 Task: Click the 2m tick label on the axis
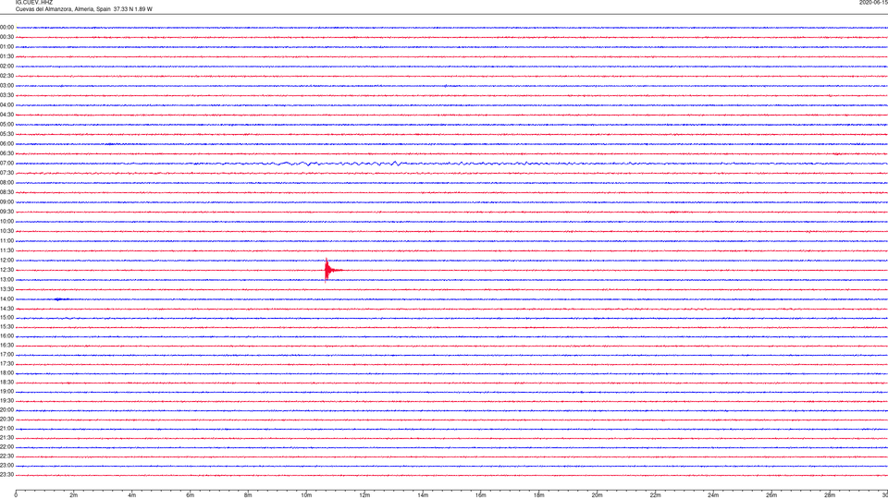coord(74,495)
